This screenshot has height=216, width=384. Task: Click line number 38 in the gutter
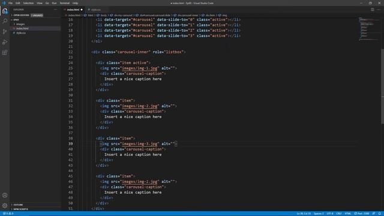click(x=71, y=139)
